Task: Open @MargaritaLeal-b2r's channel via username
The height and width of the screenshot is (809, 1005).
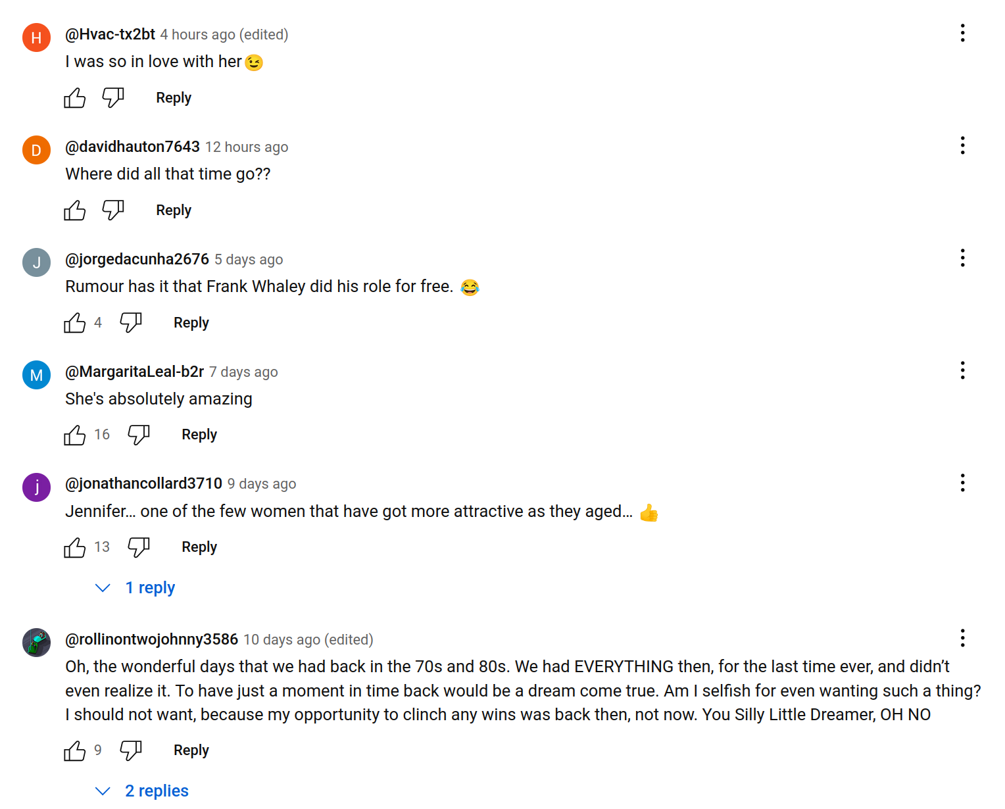Action: pos(135,372)
